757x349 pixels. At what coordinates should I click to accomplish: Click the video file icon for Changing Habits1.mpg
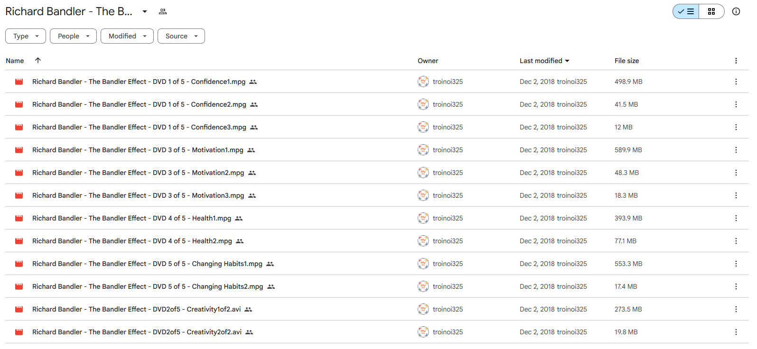coord(19,264)
